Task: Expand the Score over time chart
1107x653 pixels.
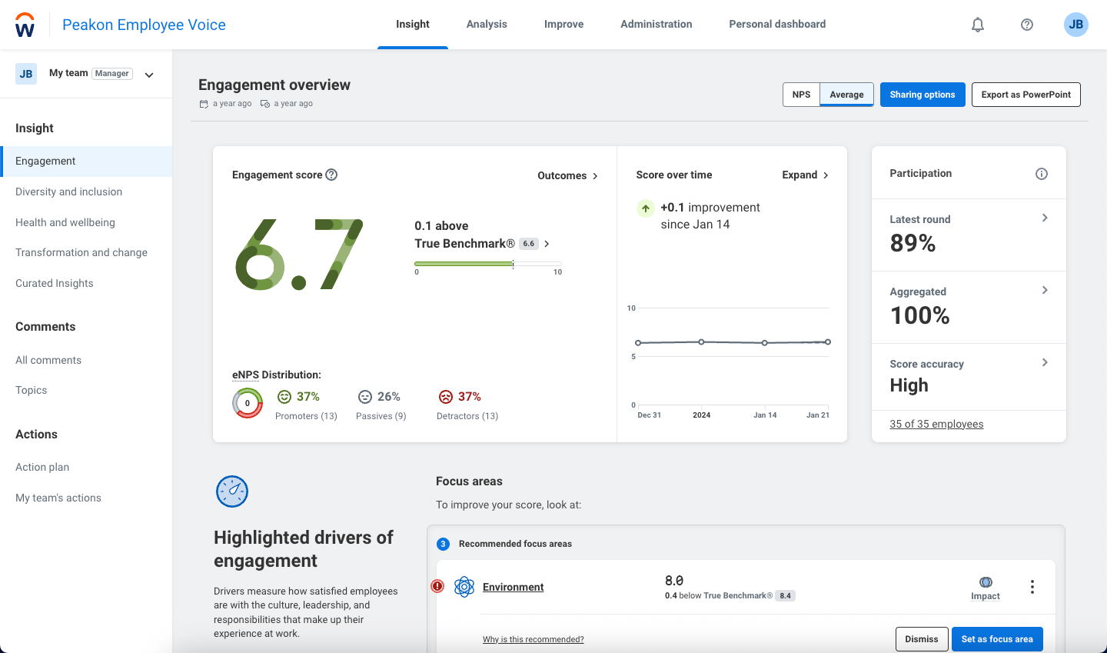Action: pos(805,175)
